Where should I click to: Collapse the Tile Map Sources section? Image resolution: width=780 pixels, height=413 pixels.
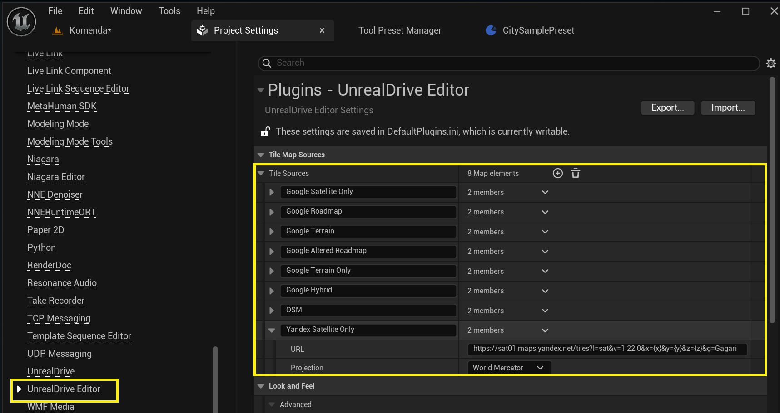tap(261, 155)
